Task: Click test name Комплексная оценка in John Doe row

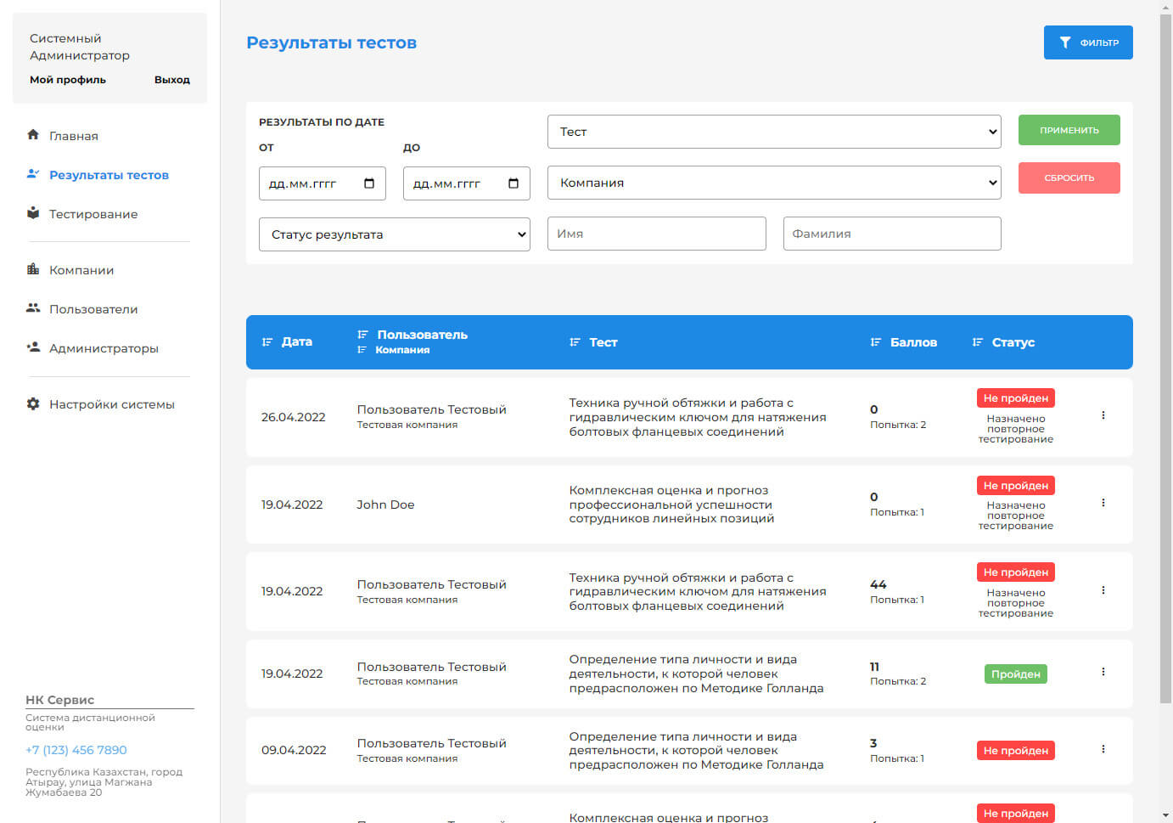Action: pyautogui.click(x=671, y=505)
